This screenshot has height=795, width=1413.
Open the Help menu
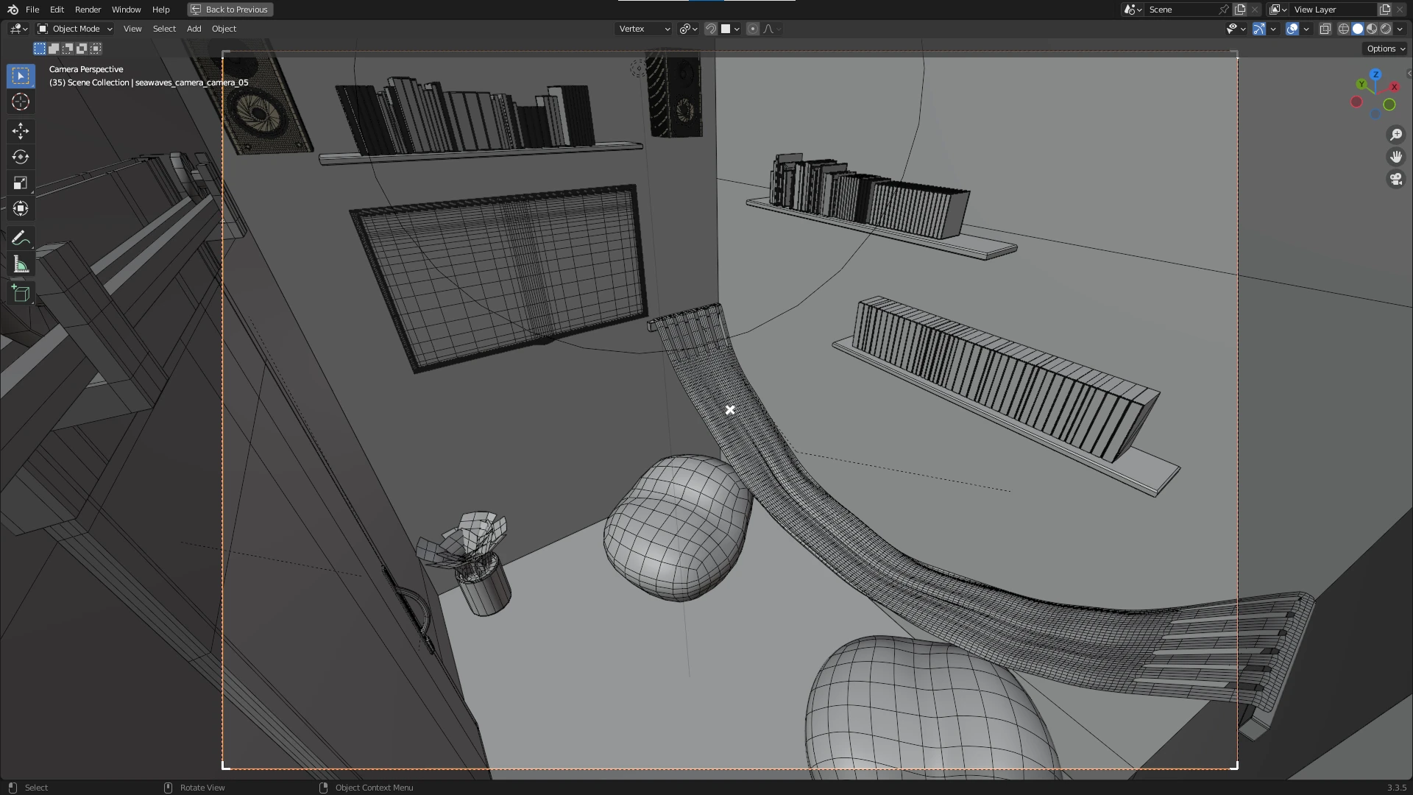coord(160,10)
